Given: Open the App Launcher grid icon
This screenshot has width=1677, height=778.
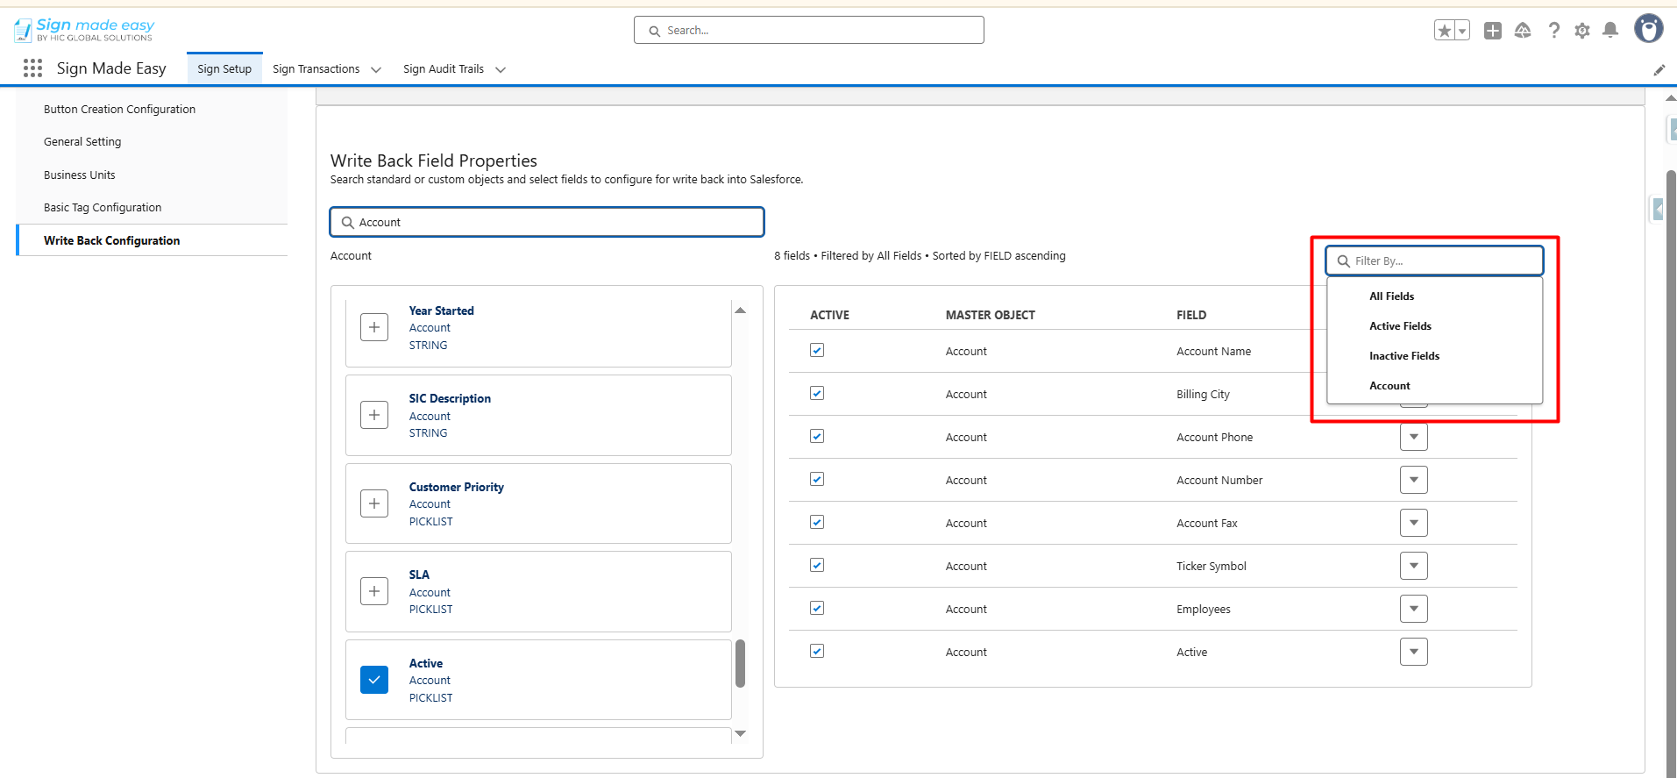Looking at the screenshot, I should click(x=32, y=68).
